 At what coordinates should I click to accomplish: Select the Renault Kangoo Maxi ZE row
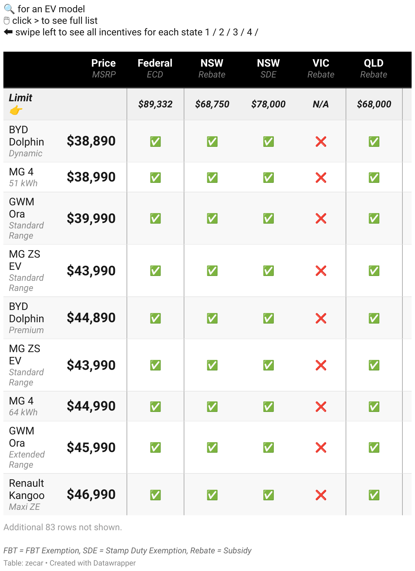(27, 495)
